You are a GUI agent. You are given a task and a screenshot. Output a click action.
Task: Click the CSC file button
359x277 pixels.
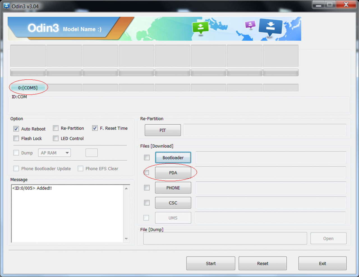[x=173, y=203]
